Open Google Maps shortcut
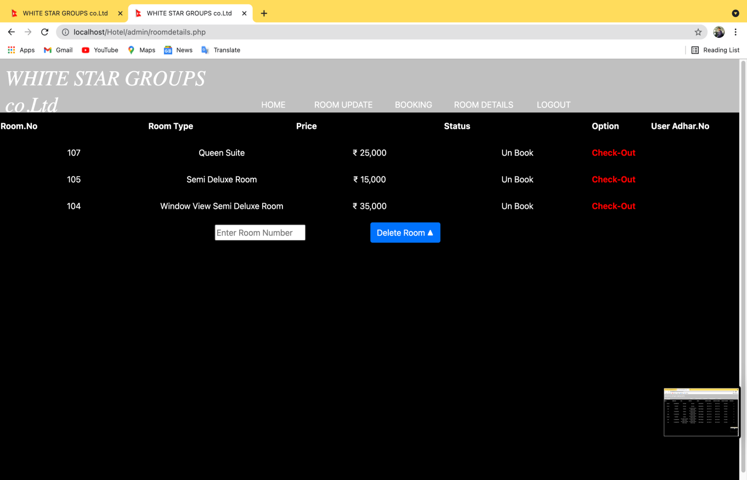Image resolution: width=747 pixels, height=480 pixels. (142, 50)
